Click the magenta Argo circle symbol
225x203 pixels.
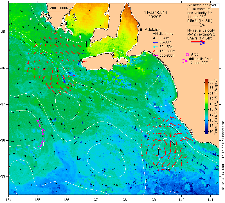click(187, 54)
